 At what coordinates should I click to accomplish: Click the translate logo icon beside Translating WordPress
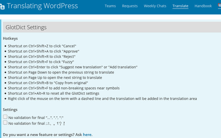pos(2,7)
